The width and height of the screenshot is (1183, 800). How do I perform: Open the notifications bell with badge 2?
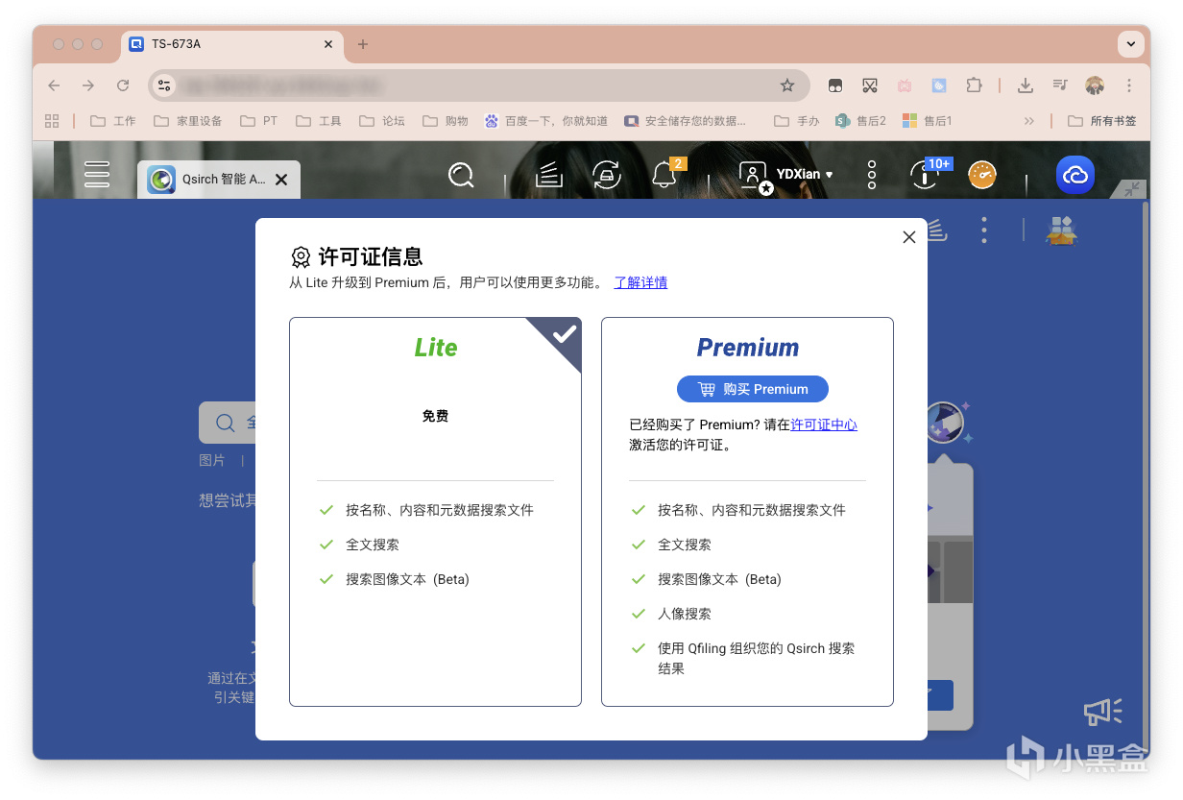click(x=664, y=175)
